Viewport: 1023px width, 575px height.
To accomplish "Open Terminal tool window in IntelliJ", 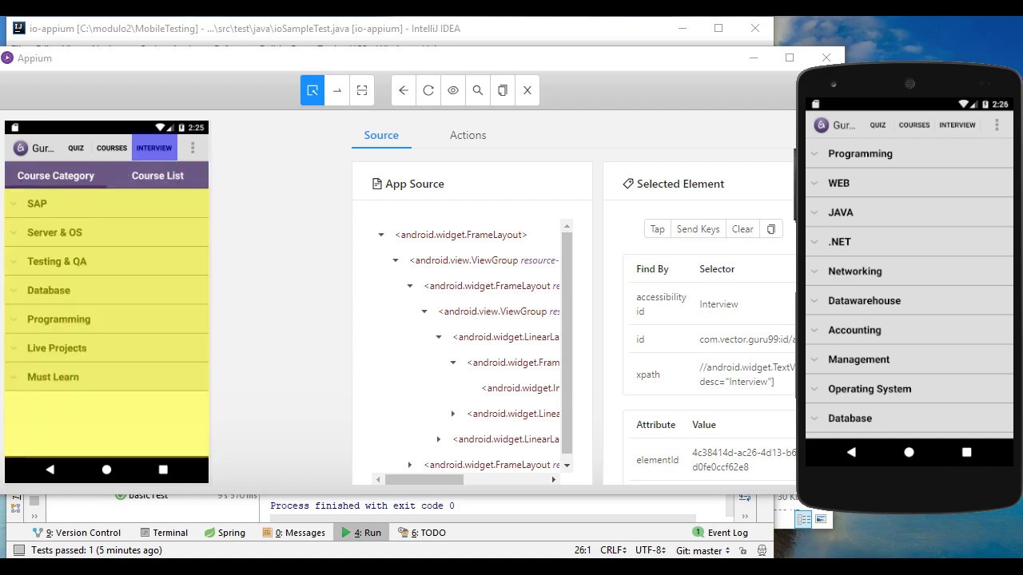I will (x=164, y=533).
